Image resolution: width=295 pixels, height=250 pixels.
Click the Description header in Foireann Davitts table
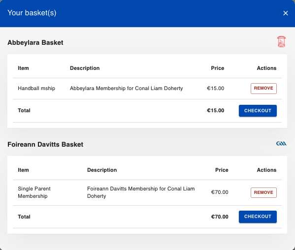click(x=102, y=170)
